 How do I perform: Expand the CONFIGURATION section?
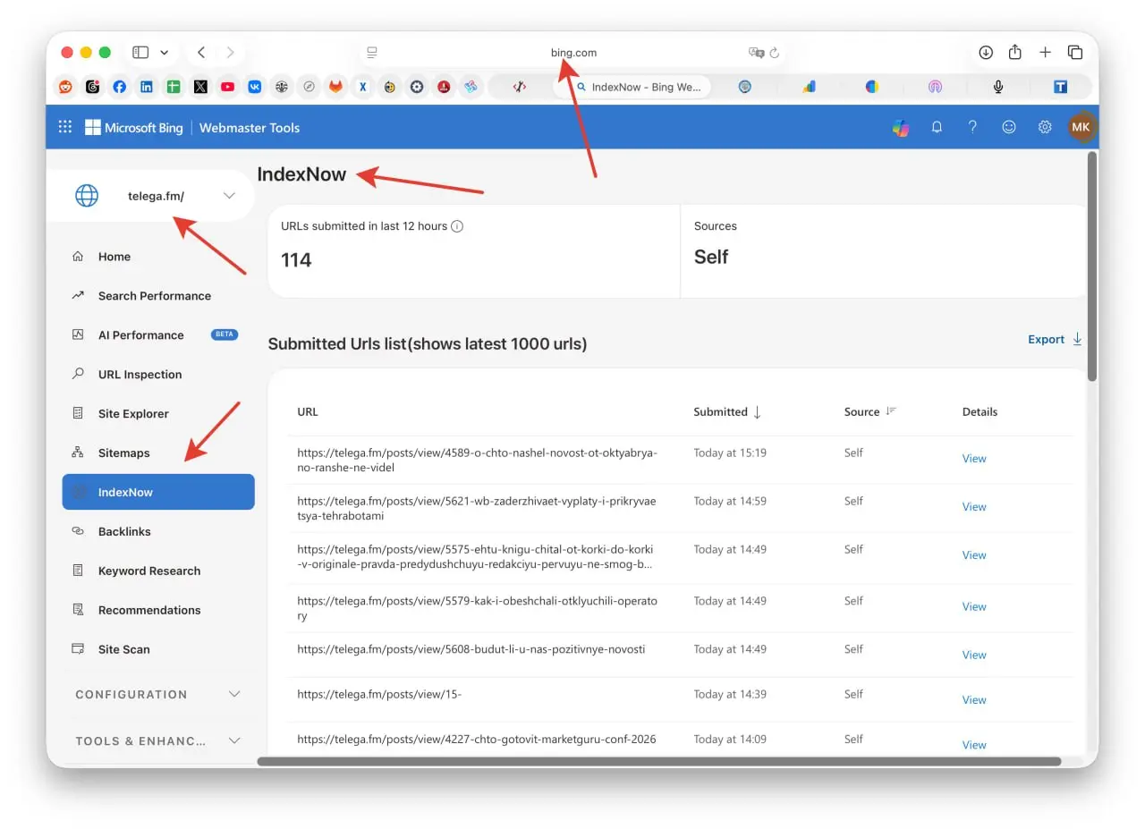[x=158, y=694]
